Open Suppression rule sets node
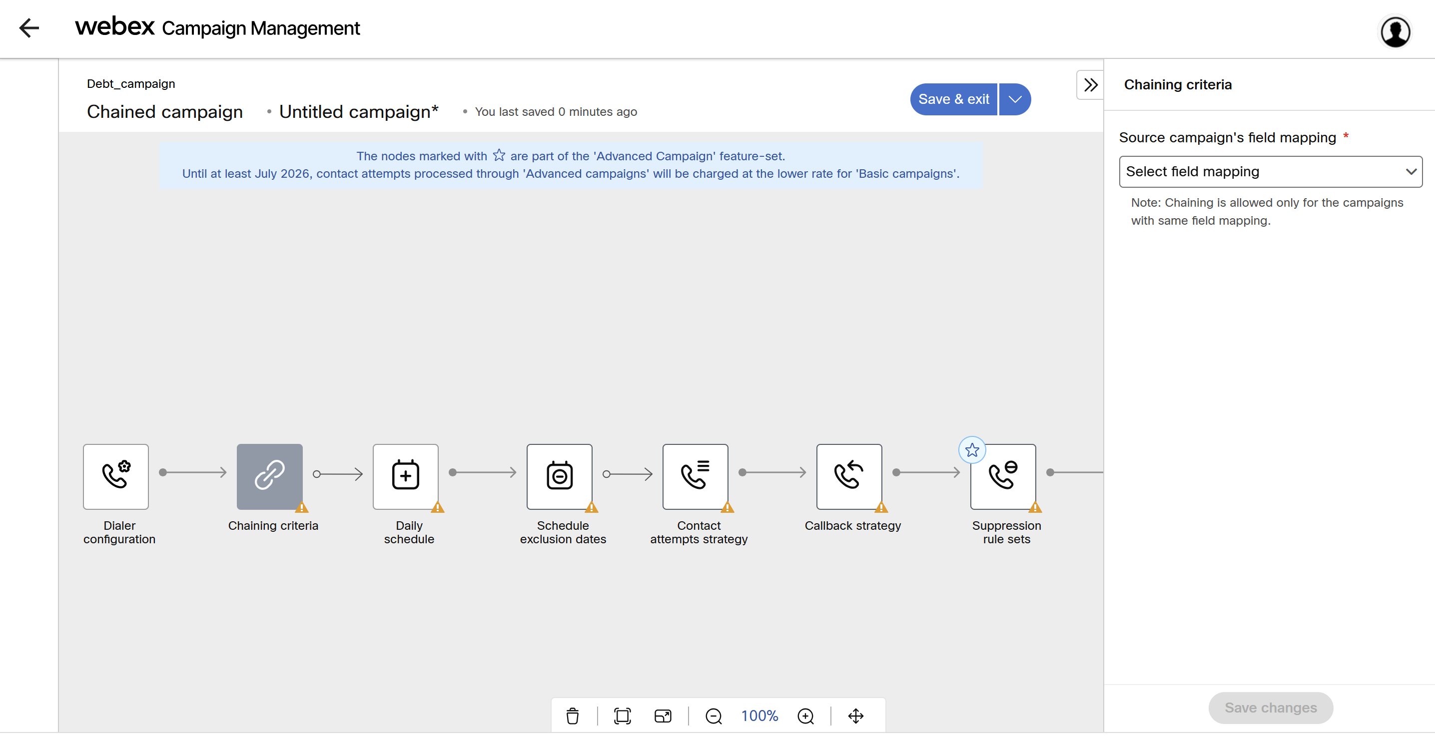Image resolution: width=1435 pixels, height=737 pixels. click(1003, 476)
